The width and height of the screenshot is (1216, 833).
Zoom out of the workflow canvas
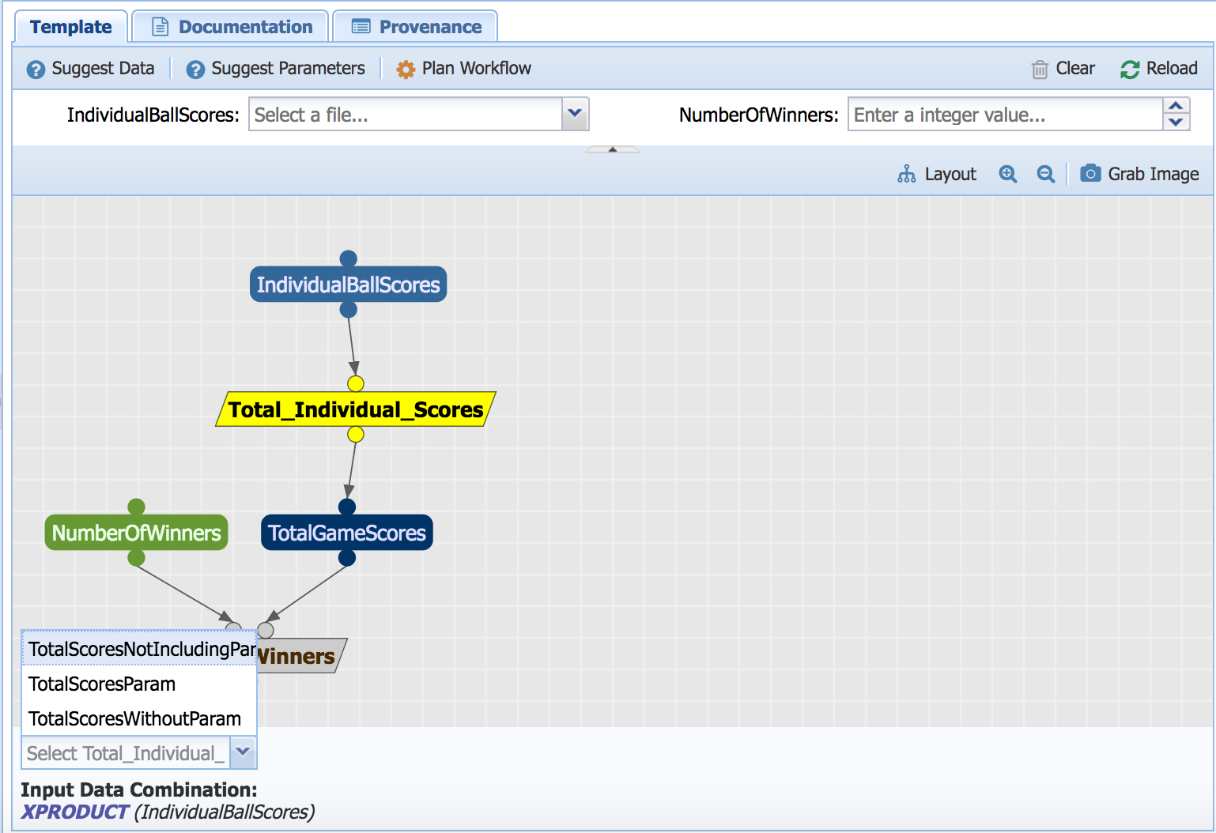(1045, 174)
